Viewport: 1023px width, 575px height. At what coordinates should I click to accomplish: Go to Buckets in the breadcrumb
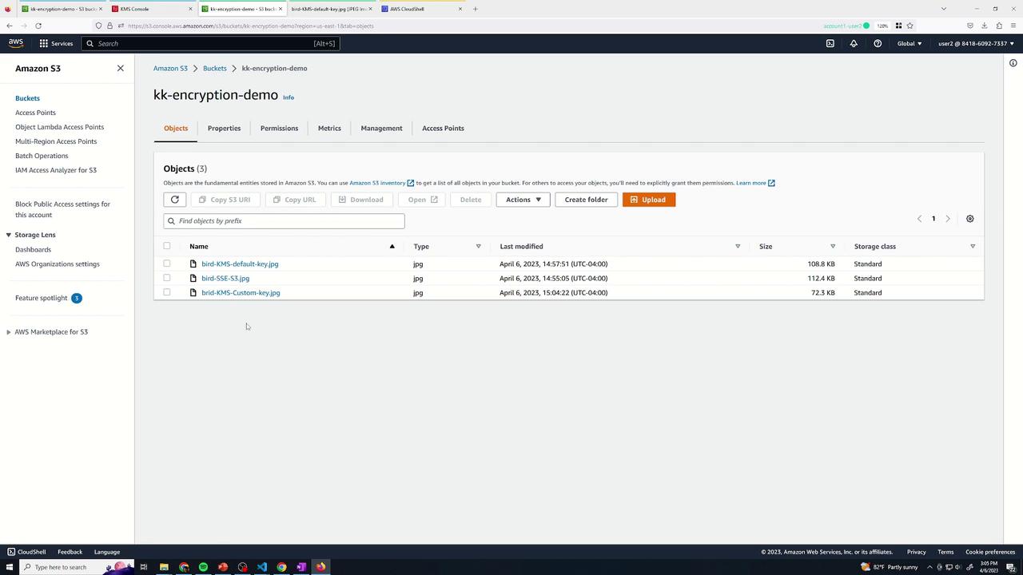[214, 68]
